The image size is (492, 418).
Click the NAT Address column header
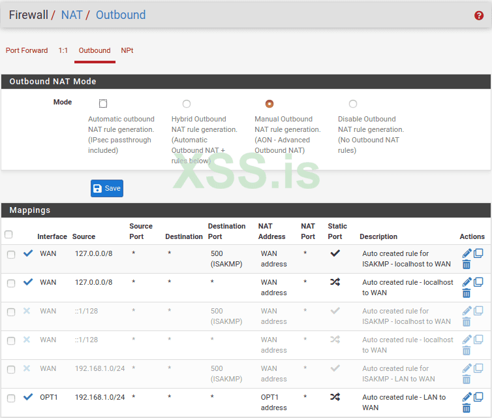pyautogui.click(x=271, y=231)
